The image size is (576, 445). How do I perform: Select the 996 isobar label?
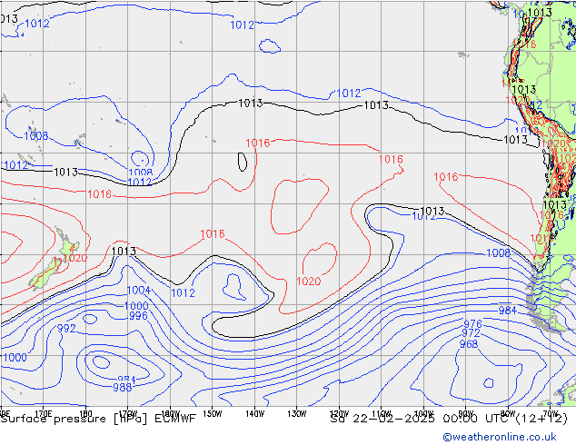[138, 316]
